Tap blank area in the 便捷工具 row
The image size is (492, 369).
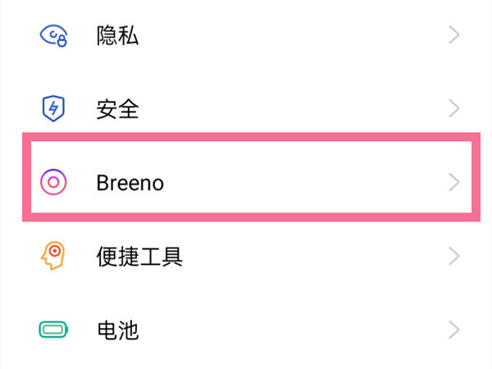pyautogui.click(x=312, y=257)
